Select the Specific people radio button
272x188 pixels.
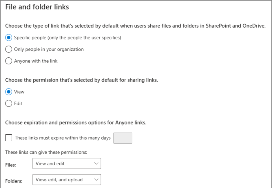(9, 38)
